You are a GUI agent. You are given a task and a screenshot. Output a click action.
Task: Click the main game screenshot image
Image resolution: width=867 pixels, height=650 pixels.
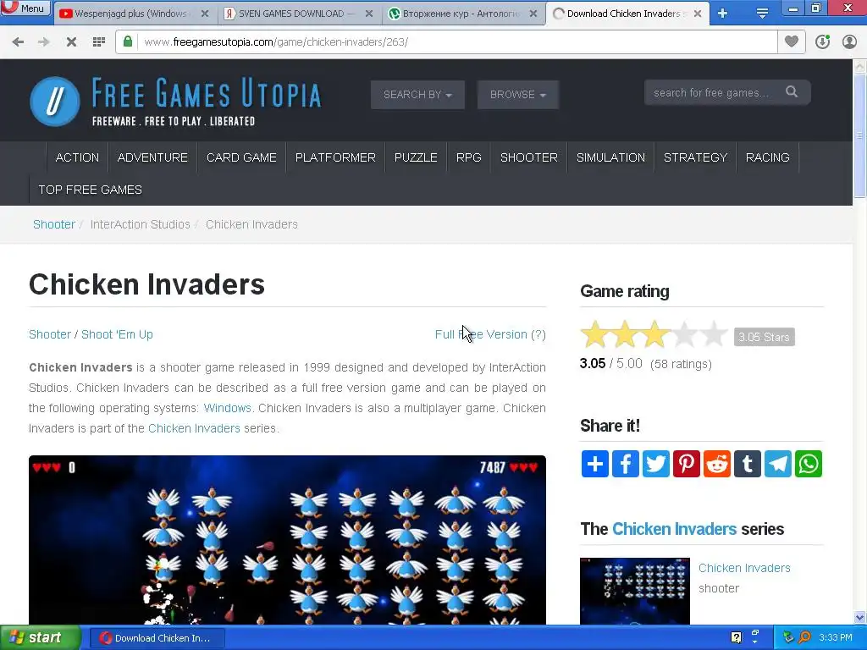(288, 540)
